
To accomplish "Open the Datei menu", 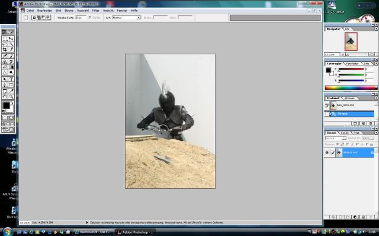I will pos(30,11).
